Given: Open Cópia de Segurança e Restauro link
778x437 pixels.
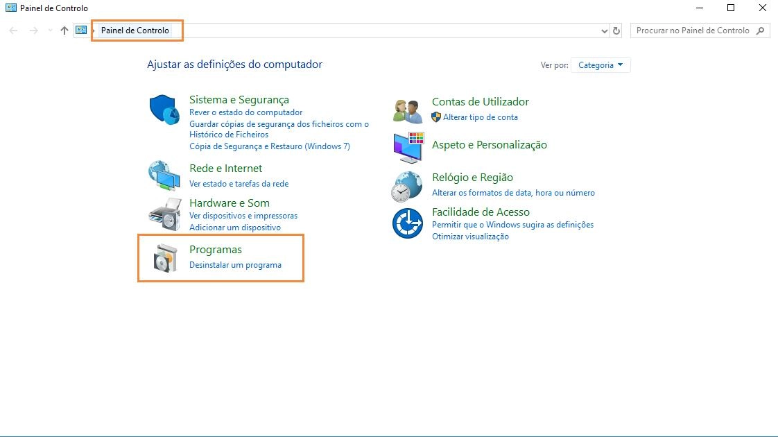Looking at the screenshot, I should pos(269,146).
